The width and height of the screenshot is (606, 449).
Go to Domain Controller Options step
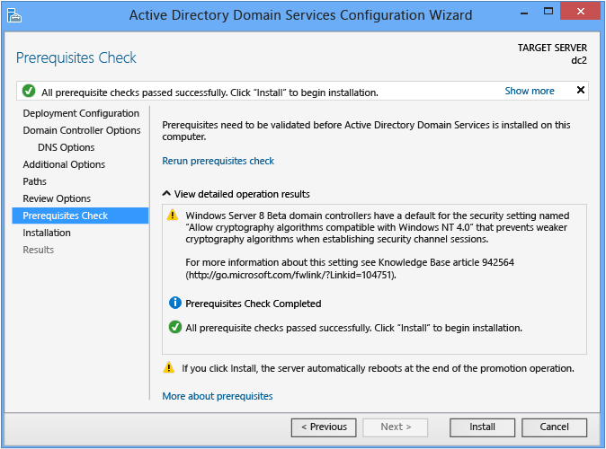(82, 130)
